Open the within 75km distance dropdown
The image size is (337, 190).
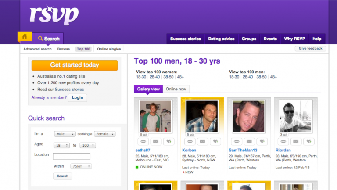coord(81,166)
